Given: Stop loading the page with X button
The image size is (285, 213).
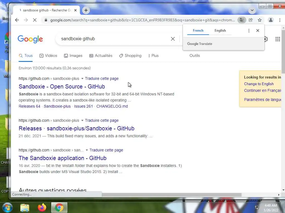Looking at the screenshot, I should click(35, 20).
